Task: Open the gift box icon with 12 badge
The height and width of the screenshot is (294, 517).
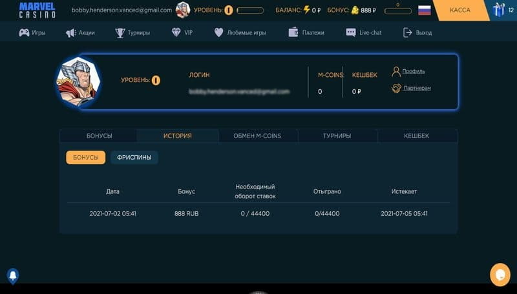Action: 498,10
